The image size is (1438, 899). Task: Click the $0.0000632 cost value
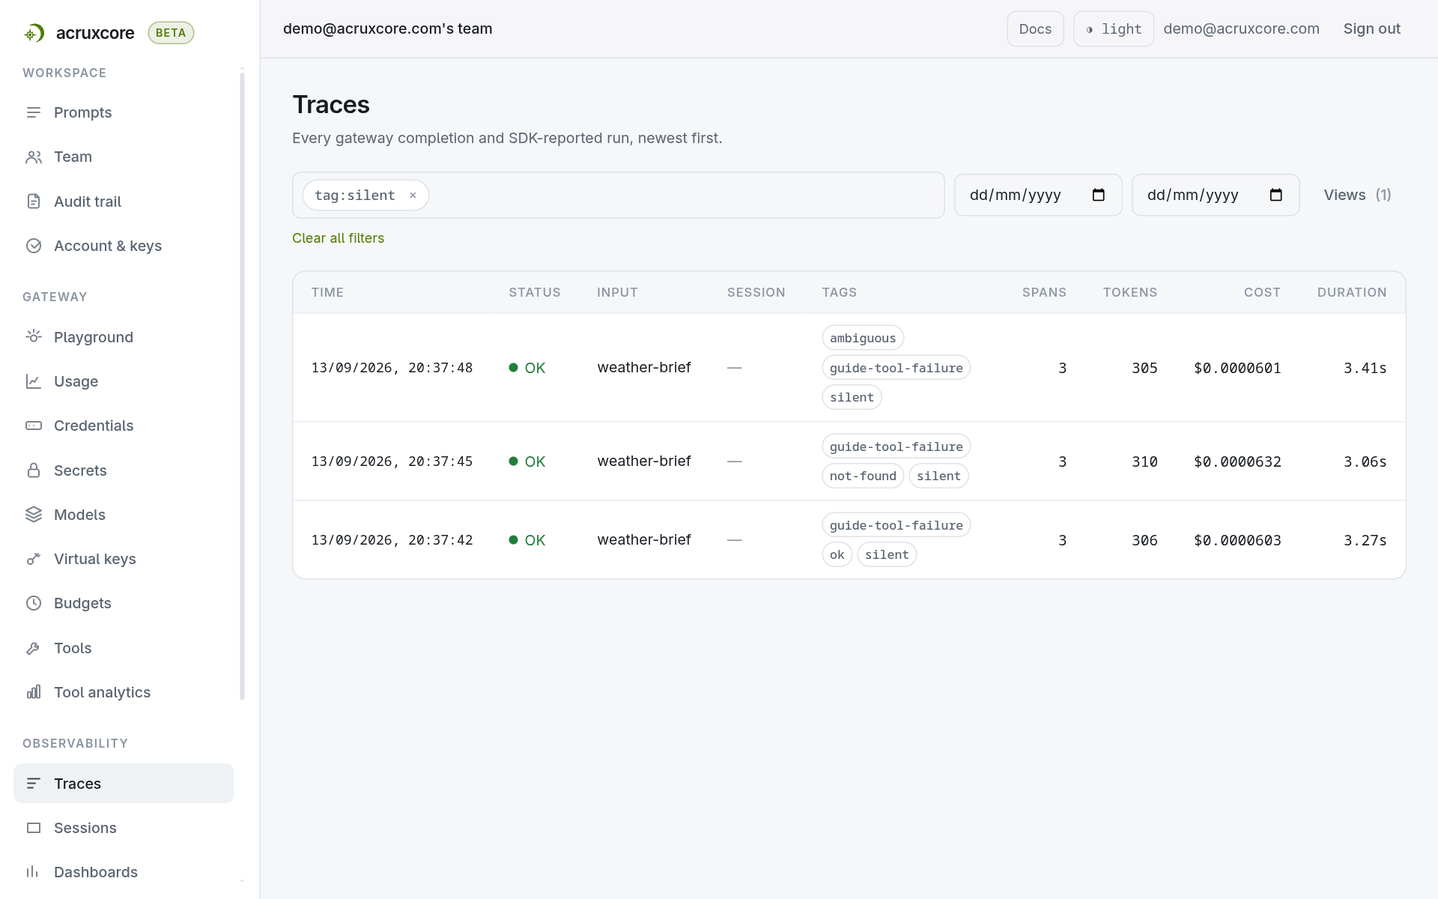pyautogui.click(x=1237, y=461)
